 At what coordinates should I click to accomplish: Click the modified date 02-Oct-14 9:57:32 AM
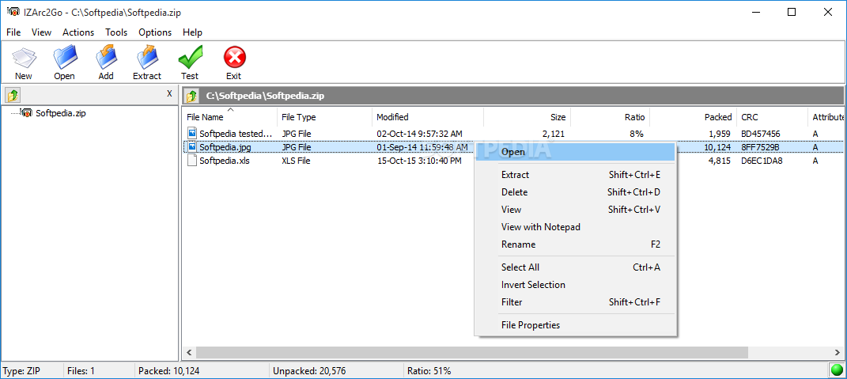[x=419, y=134]
